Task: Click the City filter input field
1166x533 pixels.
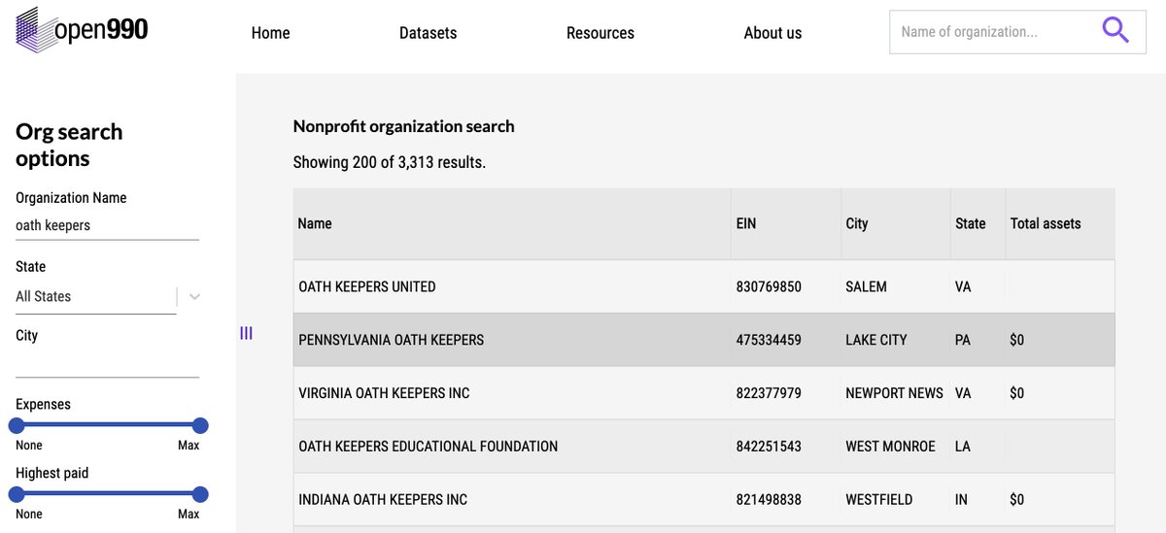Action: pos(107,364)
